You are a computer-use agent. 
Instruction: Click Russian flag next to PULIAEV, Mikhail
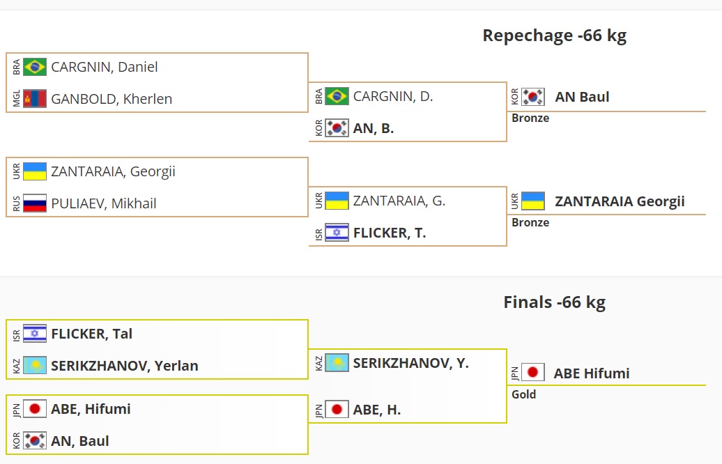tap(35, 203)
